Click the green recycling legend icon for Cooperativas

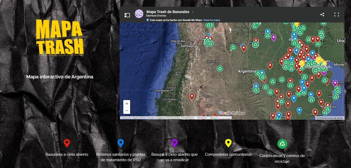click(282, 143)
